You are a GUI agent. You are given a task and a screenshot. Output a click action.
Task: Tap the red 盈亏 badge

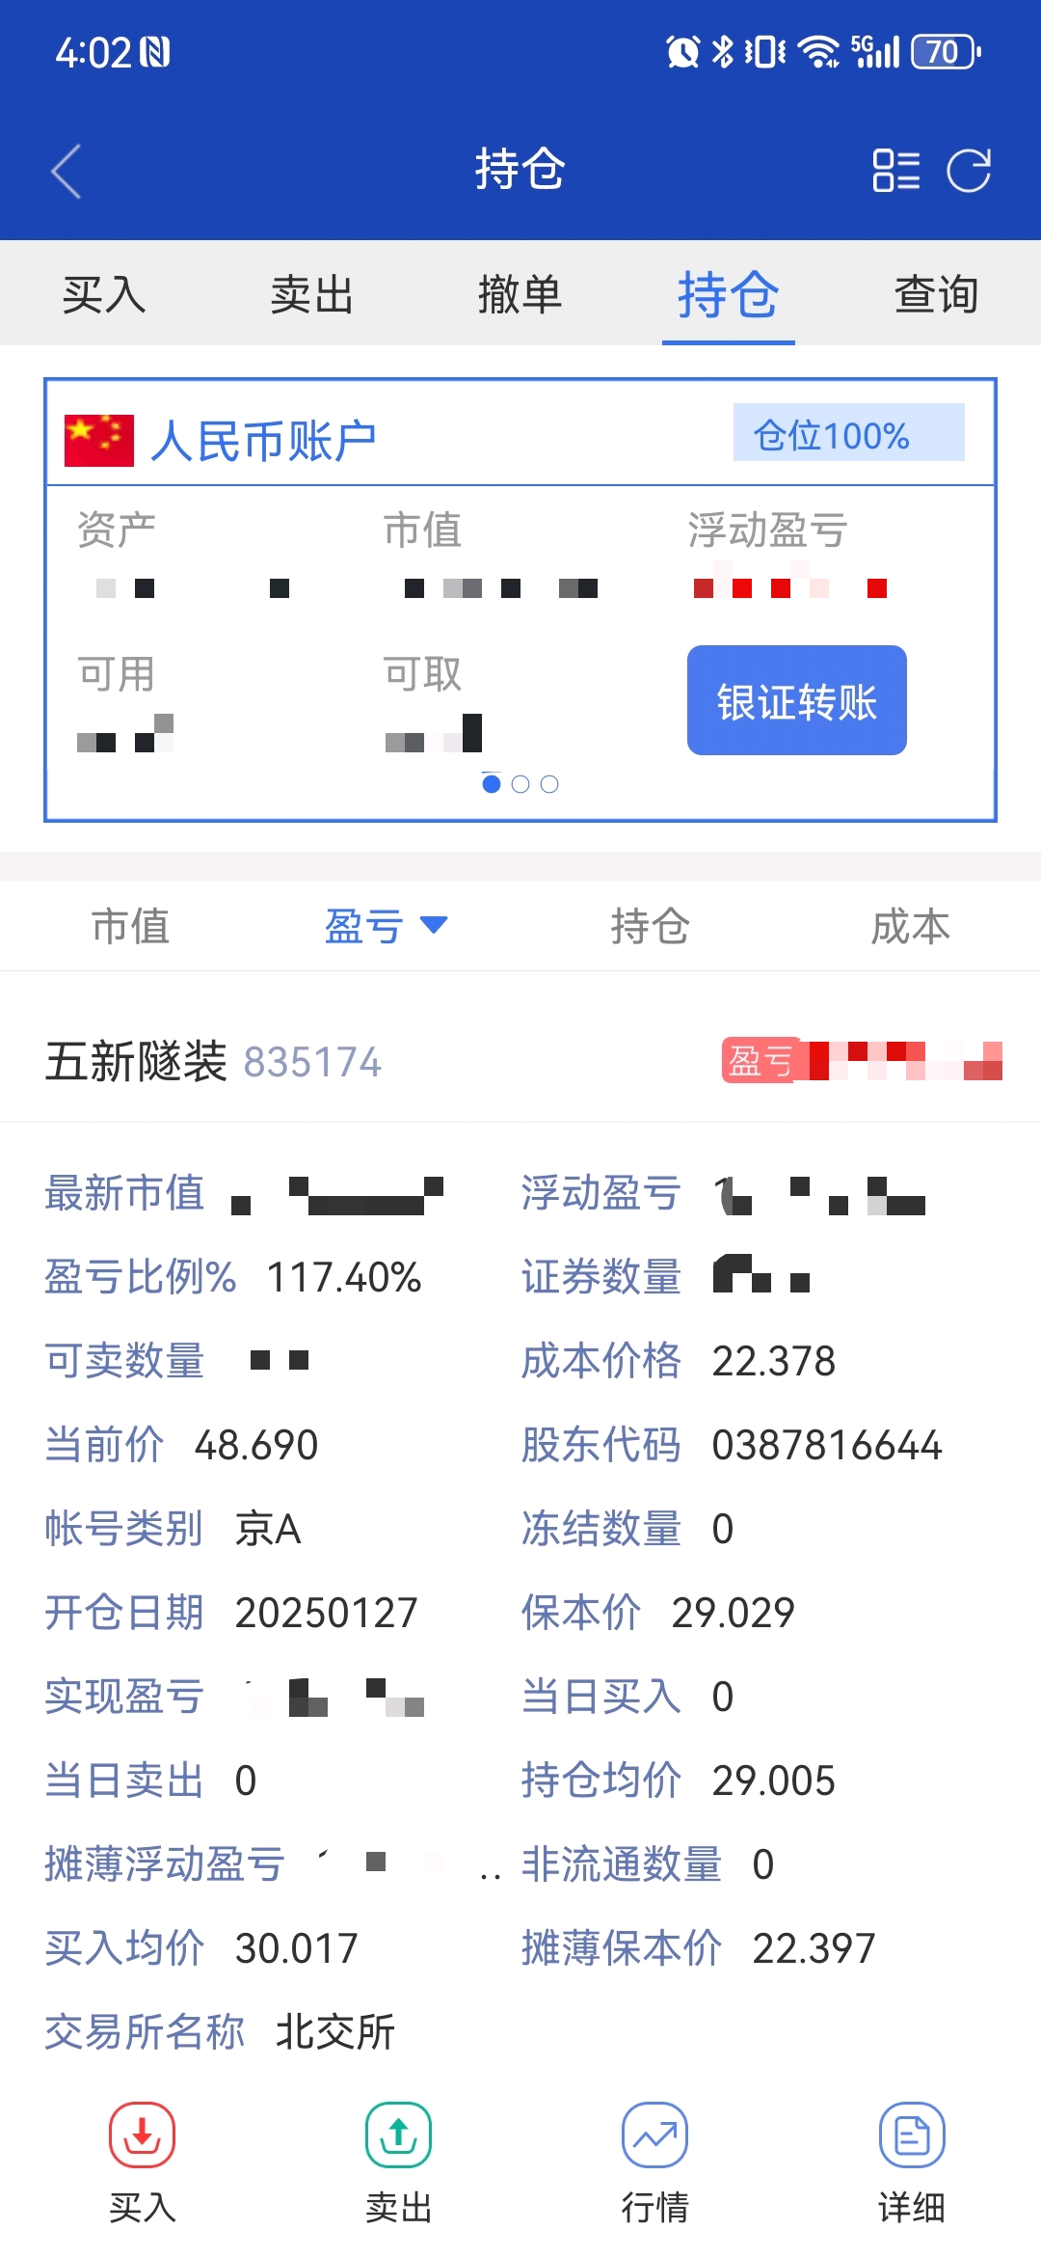point(760,1061)
